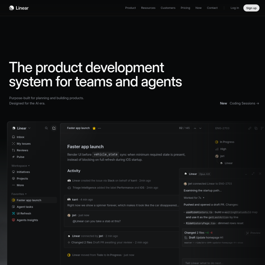Screen dimensions: 265x265
Task: Click the Linear logo in the header
Action: tap(19, 8)
